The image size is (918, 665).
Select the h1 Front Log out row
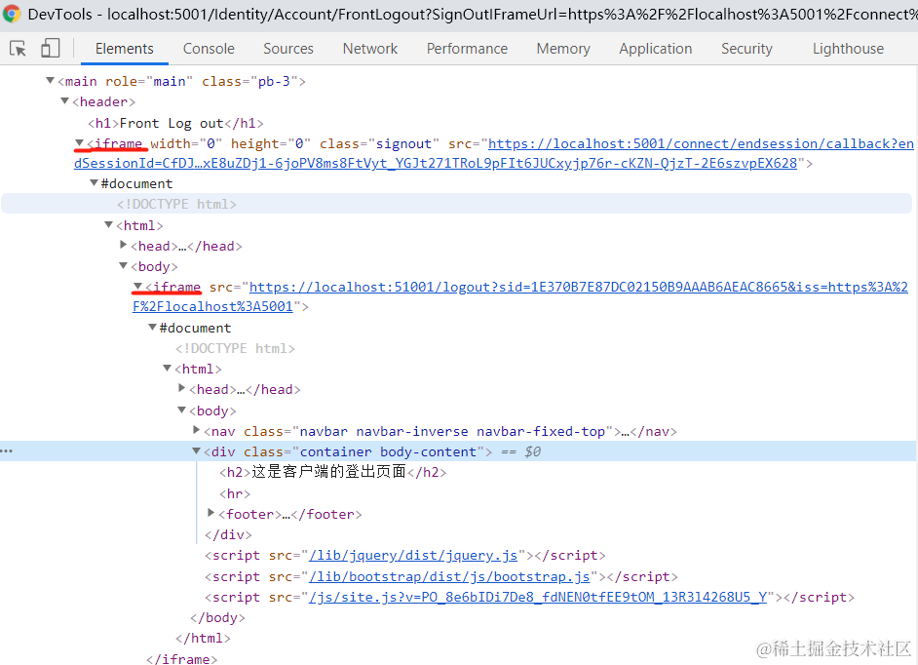(175, 123)
